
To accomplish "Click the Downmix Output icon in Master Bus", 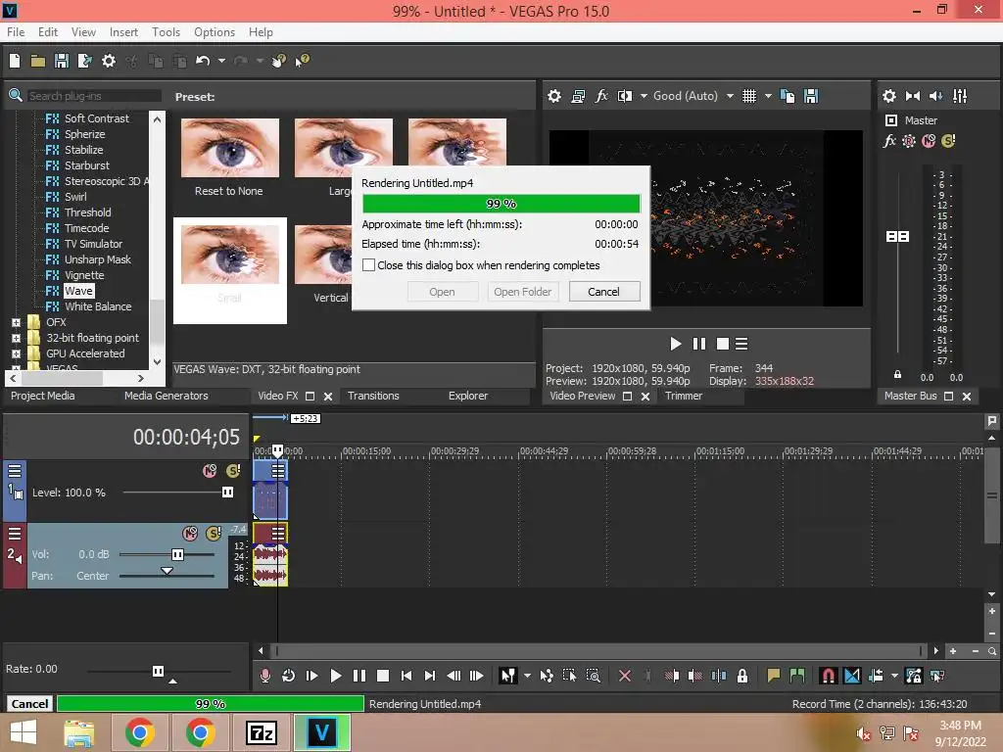I will [913, 96].
